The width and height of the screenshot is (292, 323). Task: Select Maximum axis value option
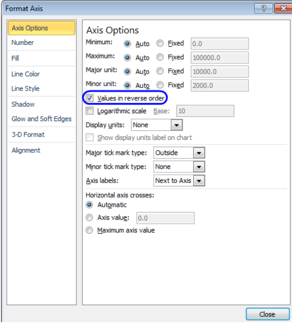coord(89,230)
